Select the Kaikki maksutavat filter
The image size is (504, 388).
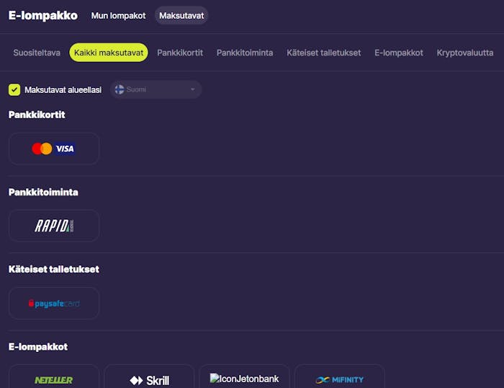coord(109,53)
